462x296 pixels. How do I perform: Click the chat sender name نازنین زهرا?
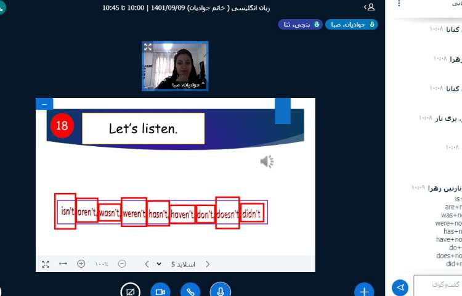(445, 188)
